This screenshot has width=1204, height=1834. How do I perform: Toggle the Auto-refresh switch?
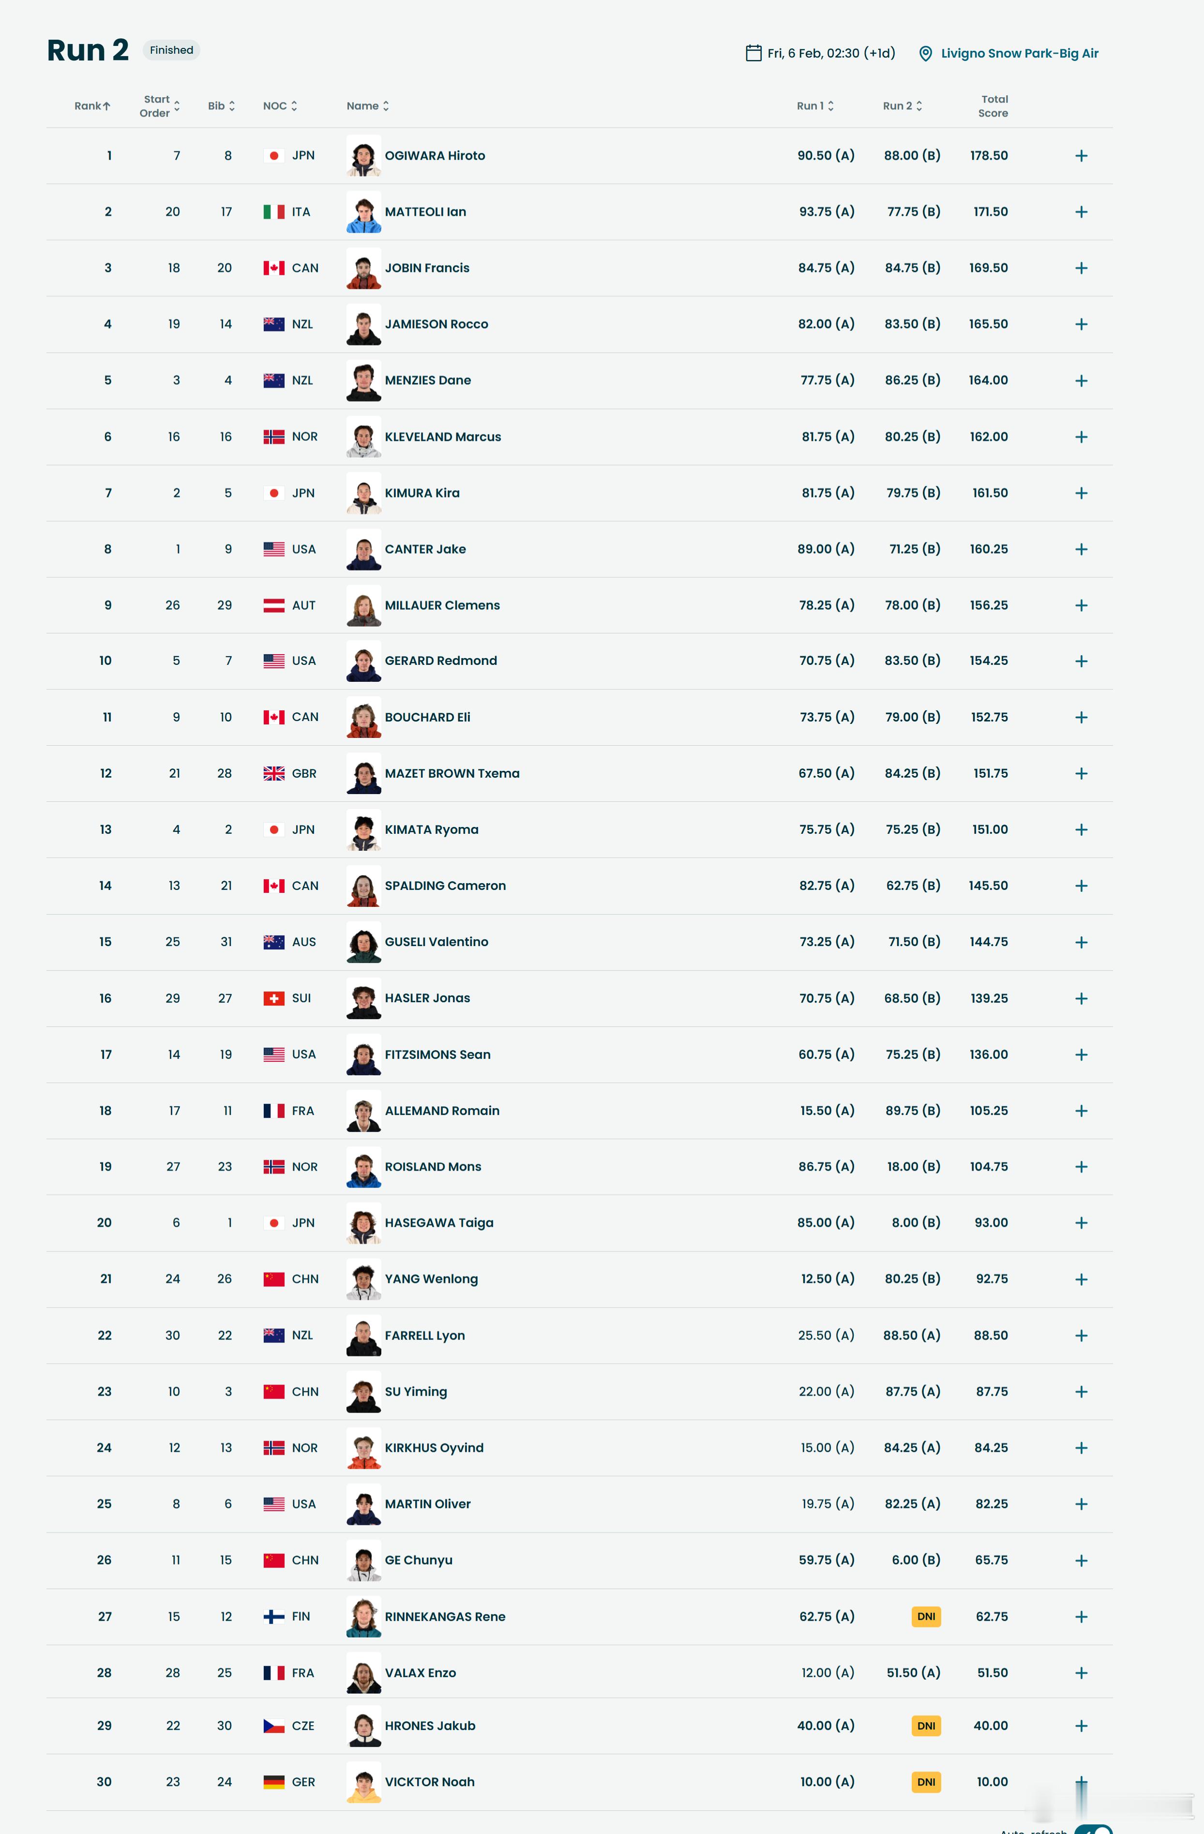coord(1093,1829)
